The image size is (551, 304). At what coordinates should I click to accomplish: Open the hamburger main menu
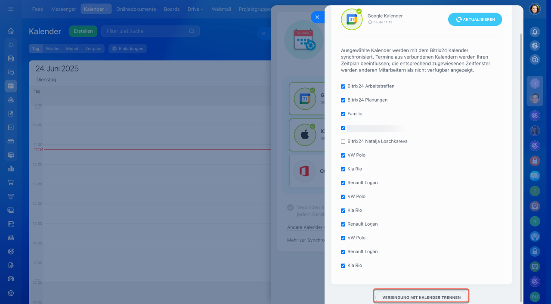coord(11,9)
